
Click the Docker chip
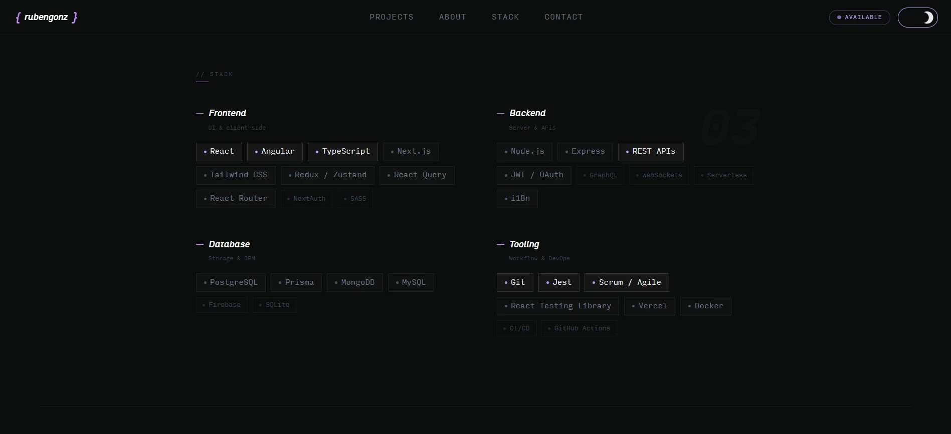705,306
